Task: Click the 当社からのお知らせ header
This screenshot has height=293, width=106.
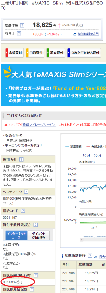Action: tap(24, 115)
